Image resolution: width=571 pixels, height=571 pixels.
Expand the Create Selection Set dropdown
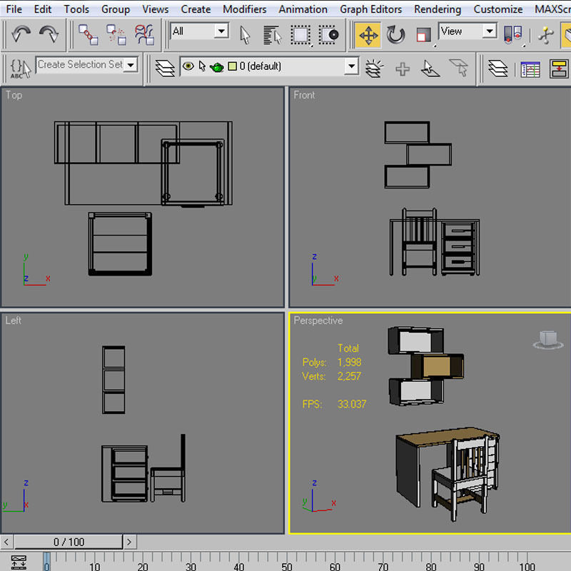[131, 65]
